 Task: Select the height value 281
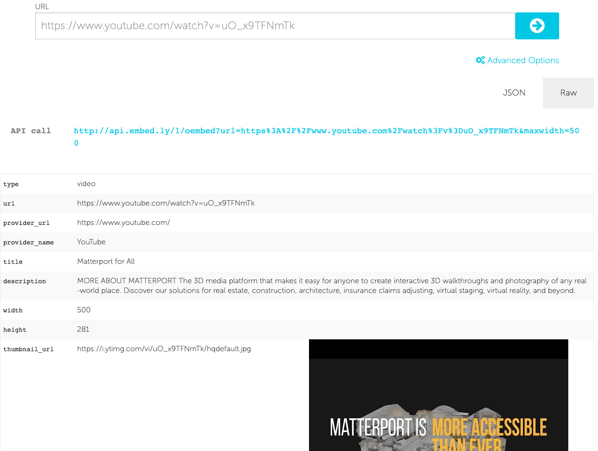tap(83, 329)
